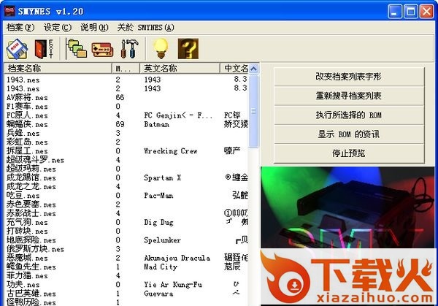438x306 pixels.
Task: Click the Spartan X English name cell
Action: (163, 177)
